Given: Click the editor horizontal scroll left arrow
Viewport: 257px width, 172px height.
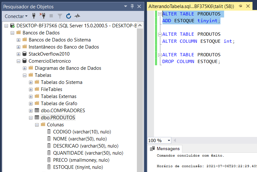Looking at the screenshot, I should pos(175,140).
